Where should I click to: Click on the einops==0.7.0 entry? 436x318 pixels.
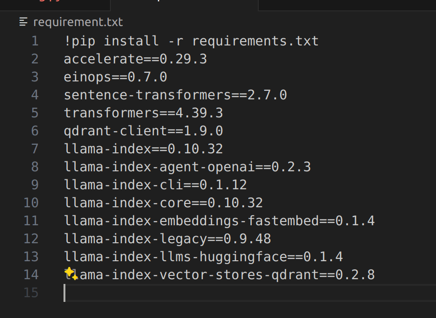(115, 77)
